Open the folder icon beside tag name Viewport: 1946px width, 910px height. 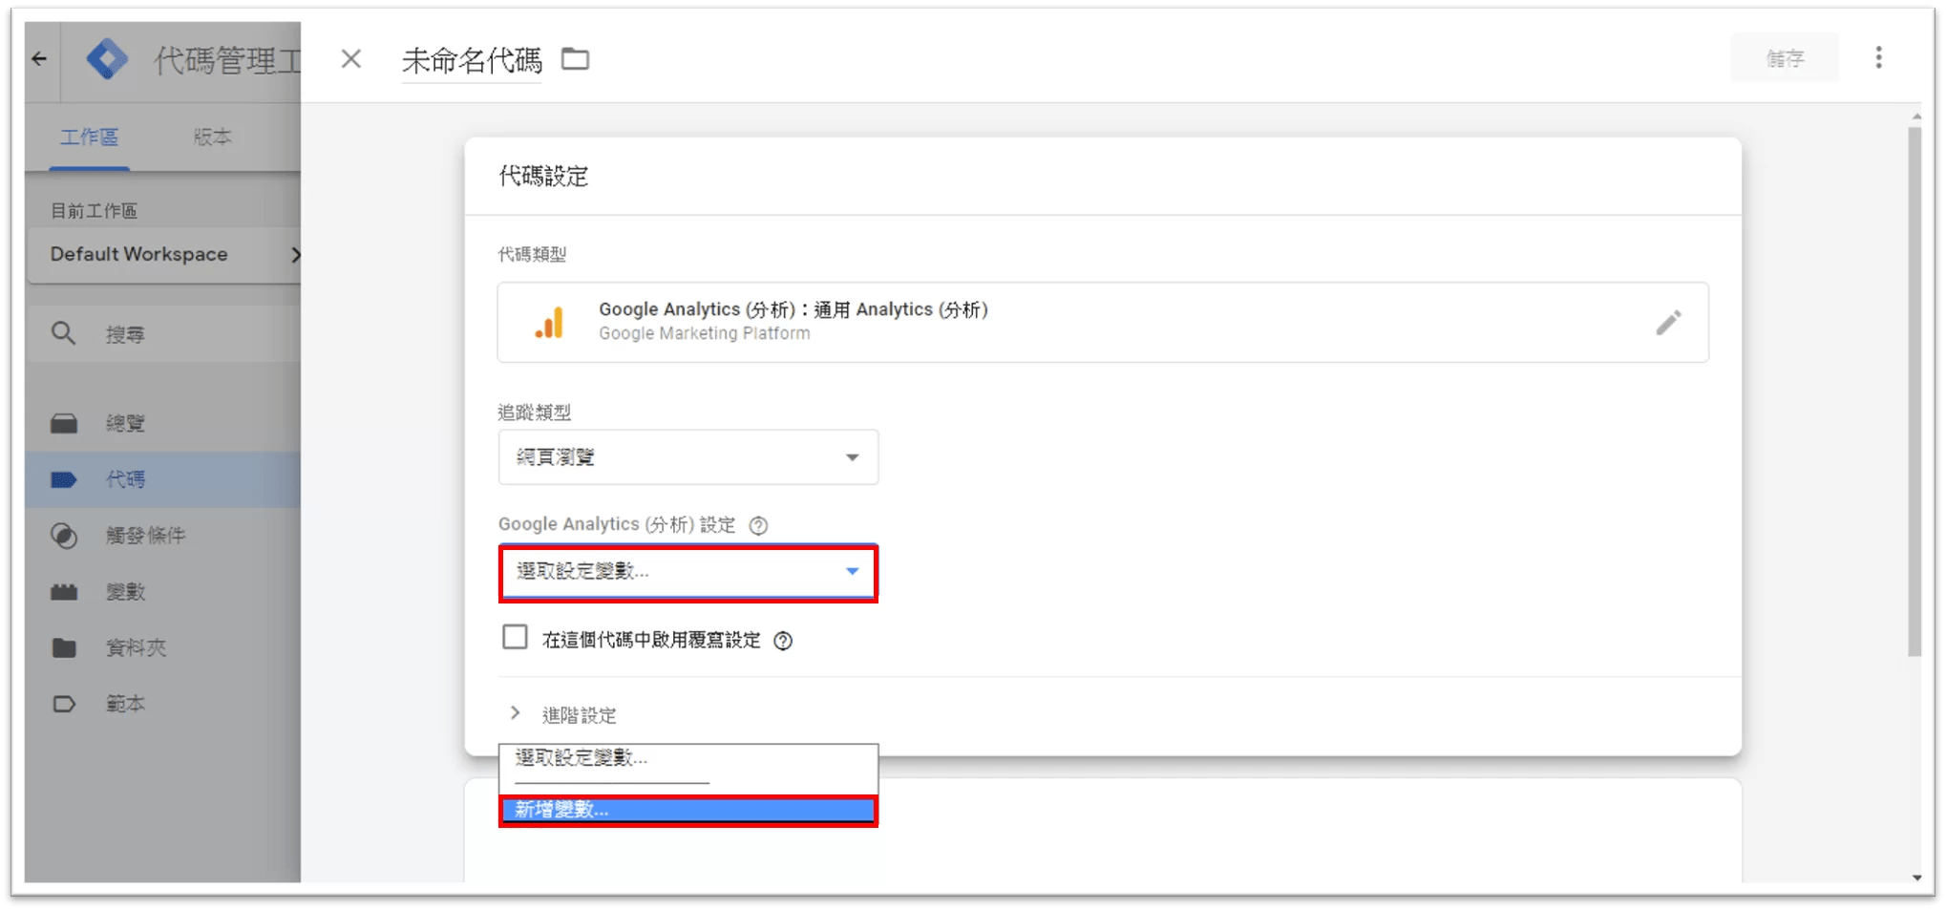[x=575, y=59]
